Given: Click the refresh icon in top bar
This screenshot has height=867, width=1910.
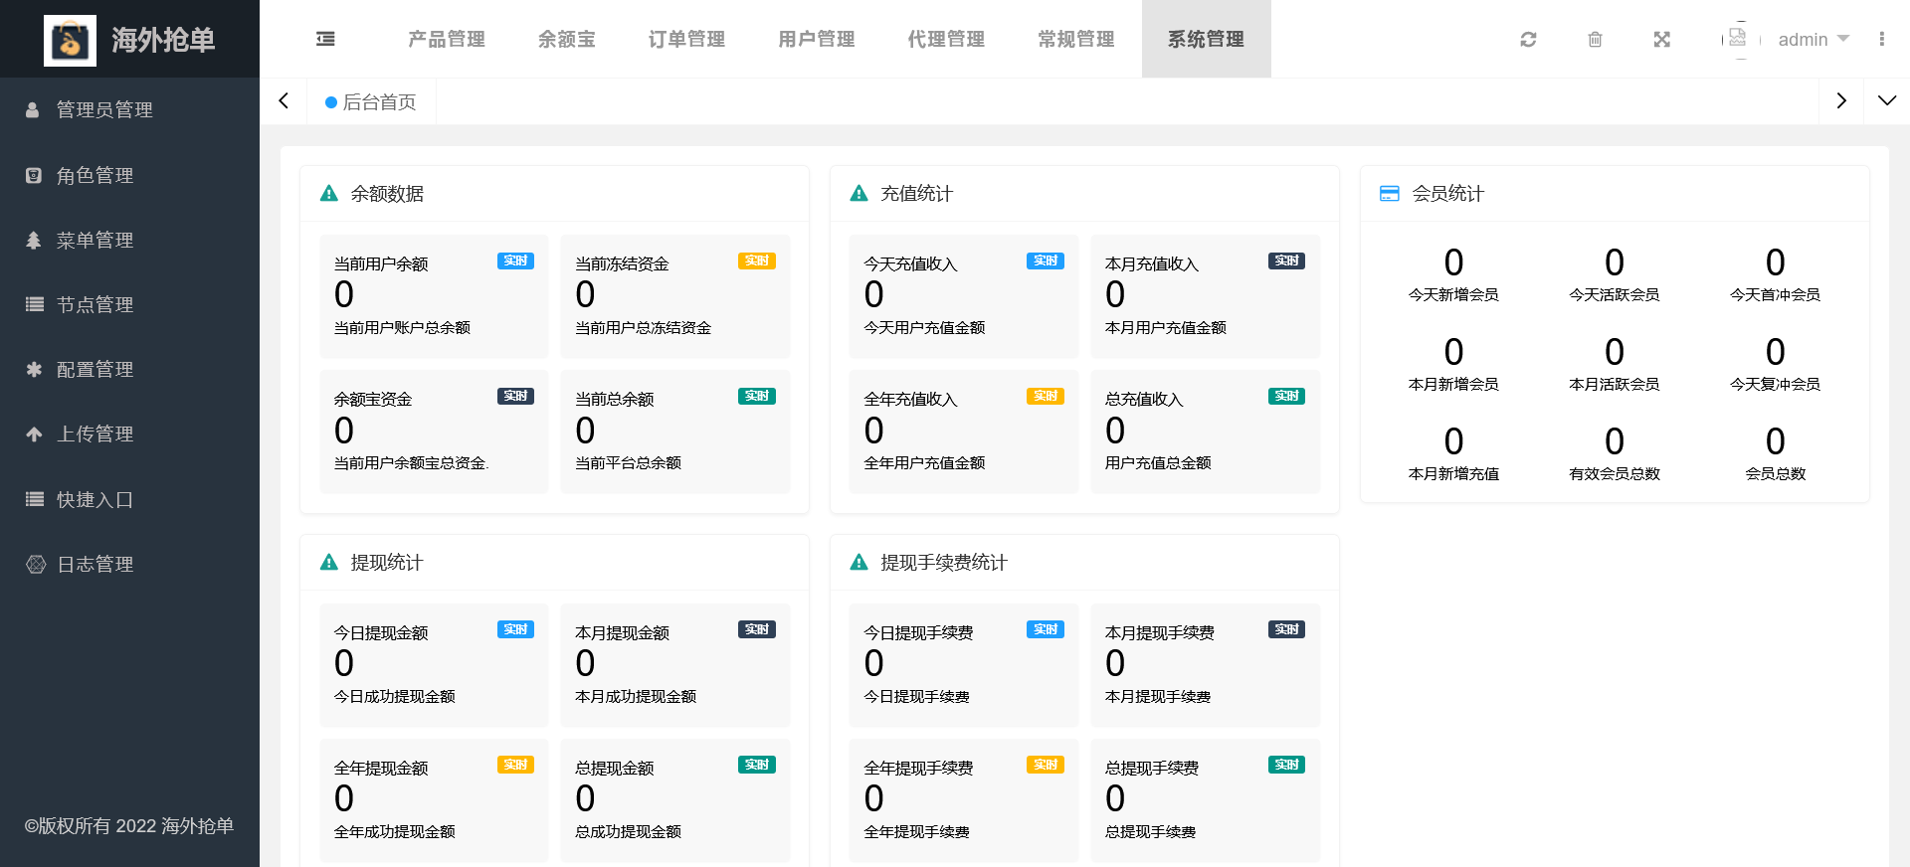Looking at the screenshot, I should click(1528, 40).
